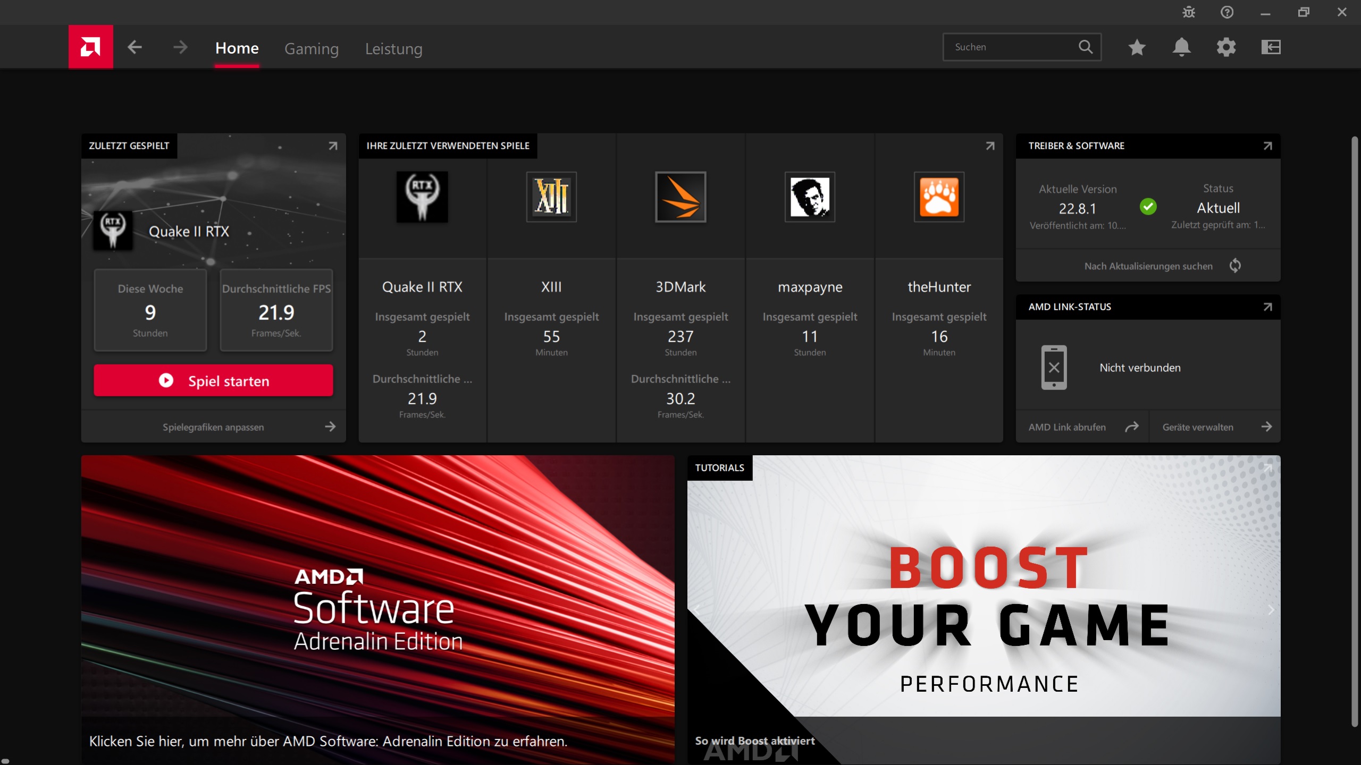Open the help question mark icon
The height and width of the screenshot is (765, 1361).
point(1226,12)
